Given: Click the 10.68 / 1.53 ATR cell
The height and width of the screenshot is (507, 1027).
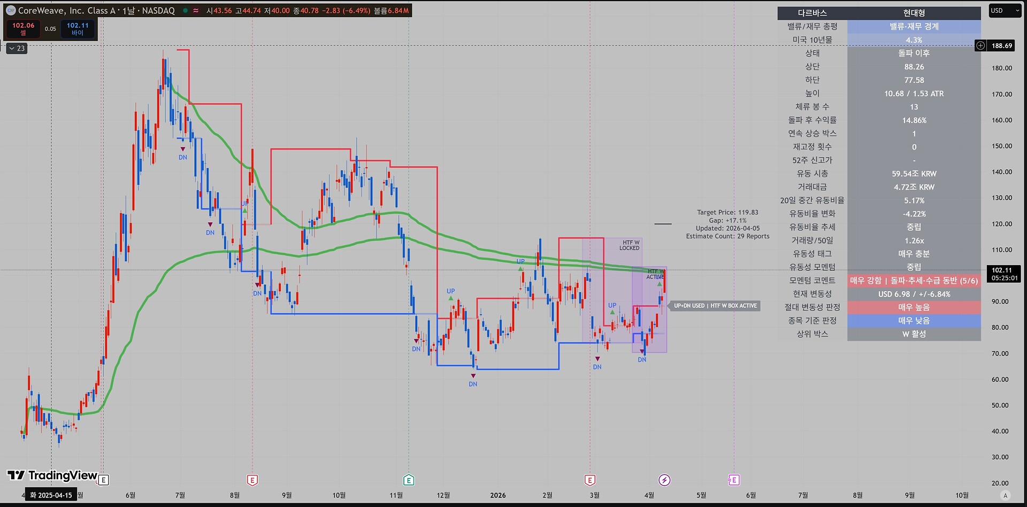Looking at the screenshot, I should (x=914, y=93).
